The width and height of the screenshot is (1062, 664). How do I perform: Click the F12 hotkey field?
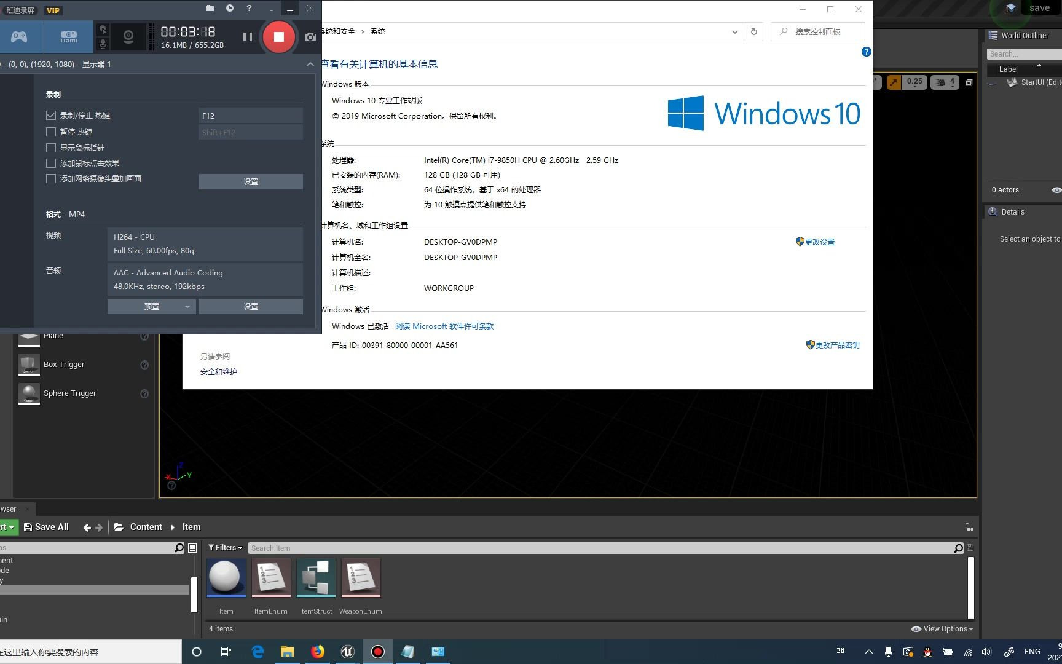click(x=250, y=116)
